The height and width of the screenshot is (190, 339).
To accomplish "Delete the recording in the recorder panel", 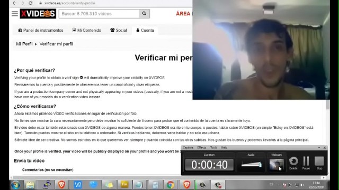I will pyautogui.click(x=293, y=163).
